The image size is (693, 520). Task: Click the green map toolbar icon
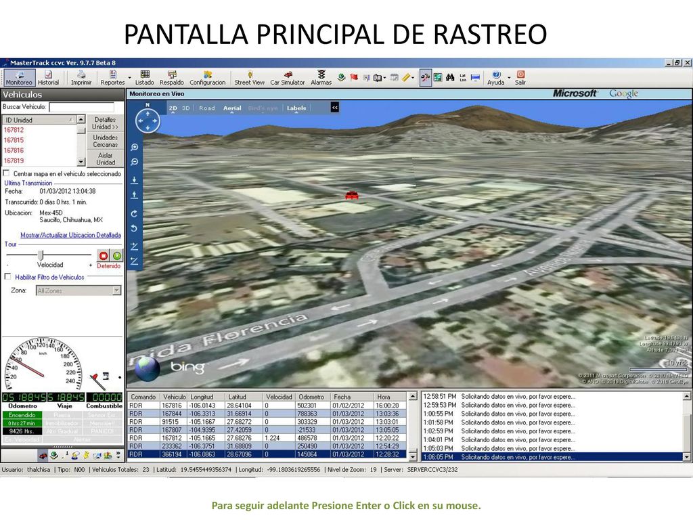pos(438,77)
